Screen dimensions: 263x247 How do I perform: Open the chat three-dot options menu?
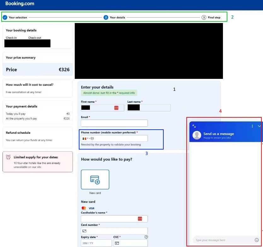coord(252,126)
